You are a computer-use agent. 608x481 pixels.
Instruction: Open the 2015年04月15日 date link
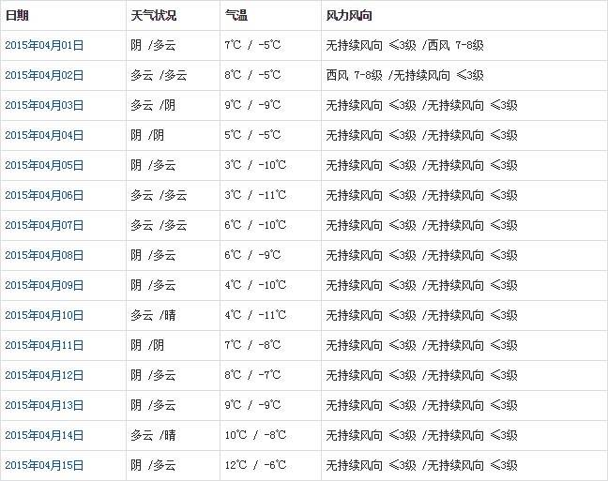(44, 465)
